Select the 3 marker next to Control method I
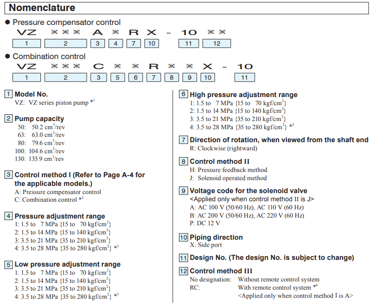The image size is (371, 305). tap(9, 175)
